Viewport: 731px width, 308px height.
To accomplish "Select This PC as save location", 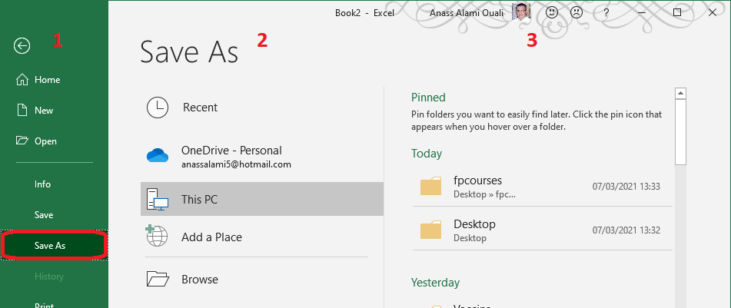I will click(x=262, y=200).
